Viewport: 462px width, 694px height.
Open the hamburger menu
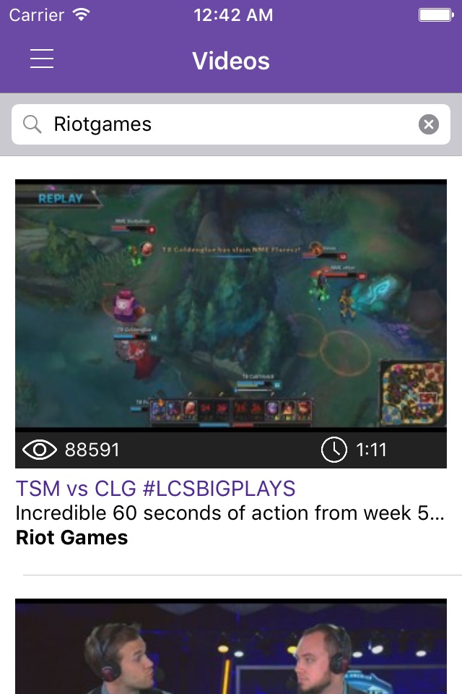click(42, 59)
